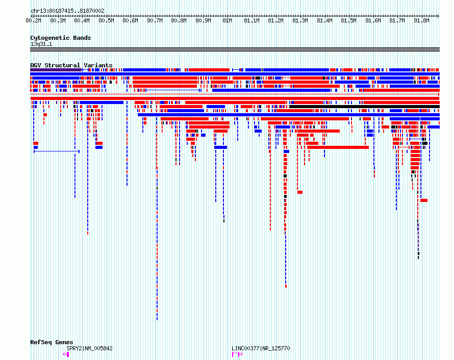Click the purple variant bar at track start
The height and width of the screenshot is (360, 454).
pos(56,70)
